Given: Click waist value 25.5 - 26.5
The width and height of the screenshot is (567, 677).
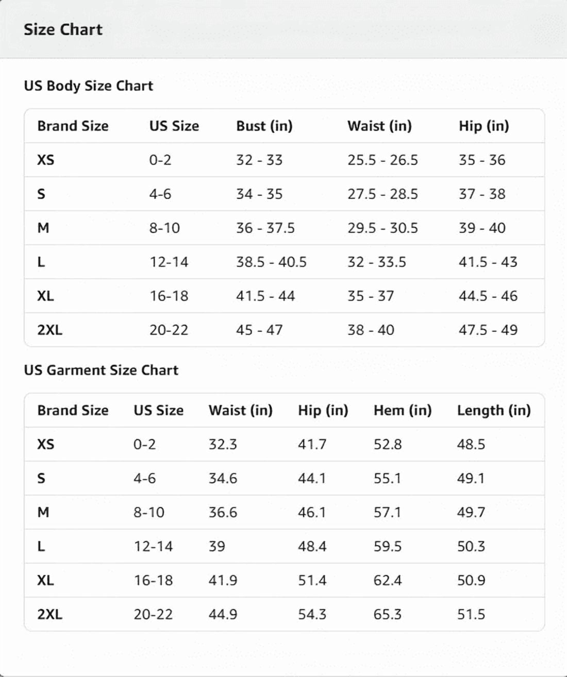Looking at the screenshot, I should click(x=382, y=160).
